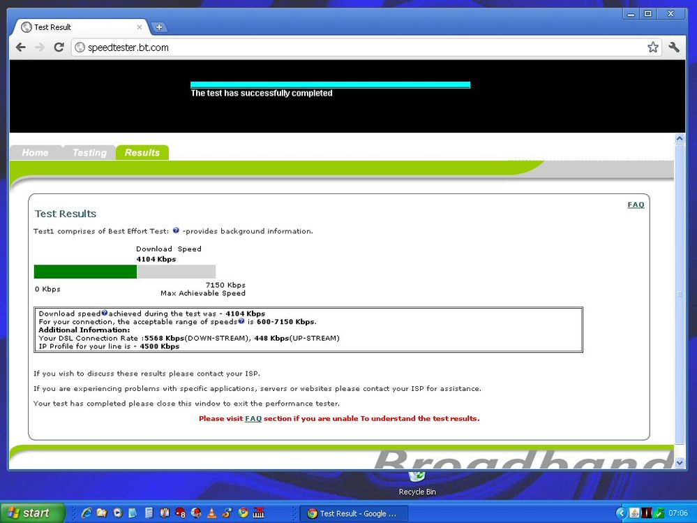The height and width of the screenshot is (523, 697).
Task: Click the green checkmark tray icon
Action: (659, 513)
